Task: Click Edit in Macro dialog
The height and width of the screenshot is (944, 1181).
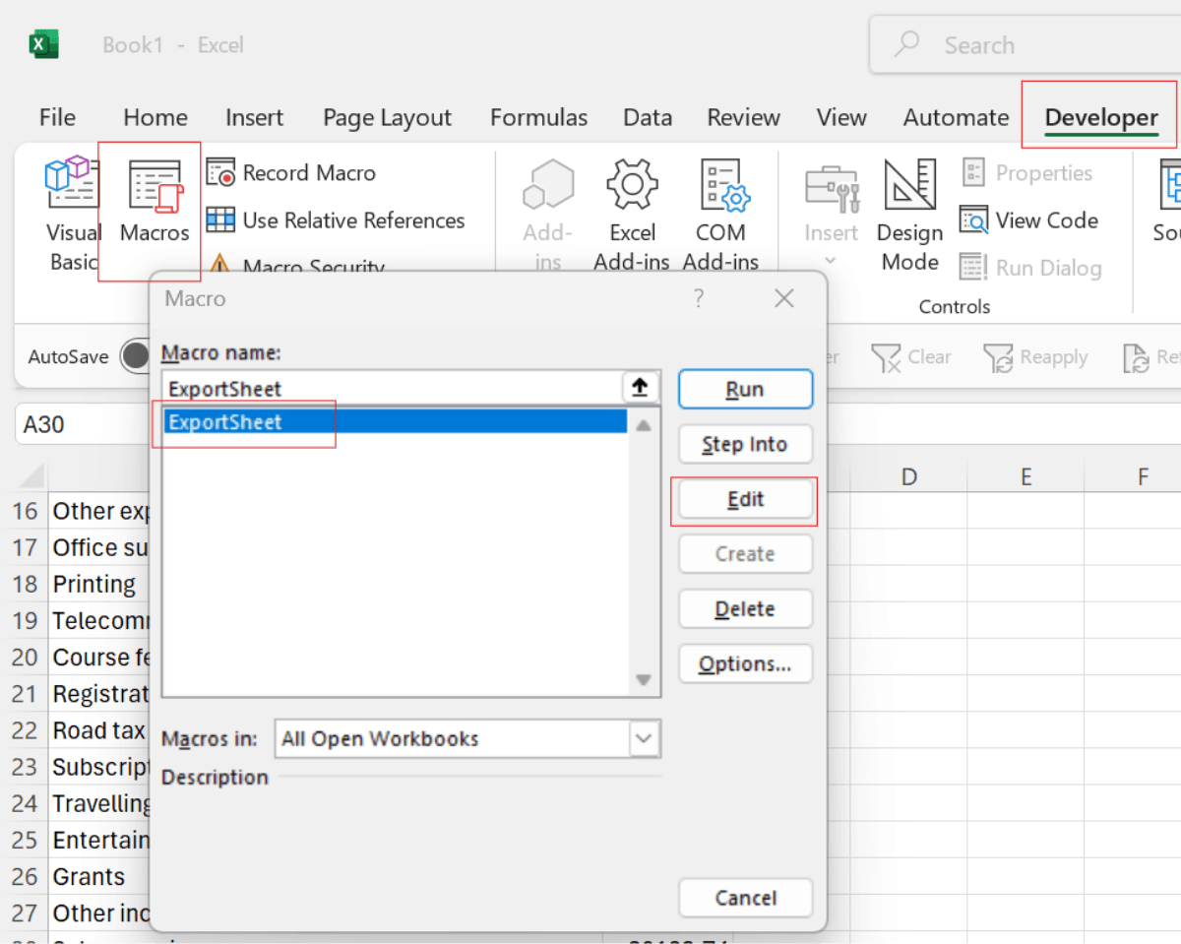Action: (745, 499)
